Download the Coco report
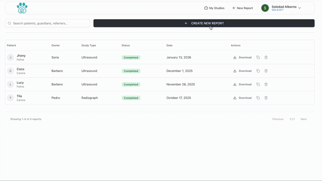The image size is (322, 181). (x=242, y=71)
